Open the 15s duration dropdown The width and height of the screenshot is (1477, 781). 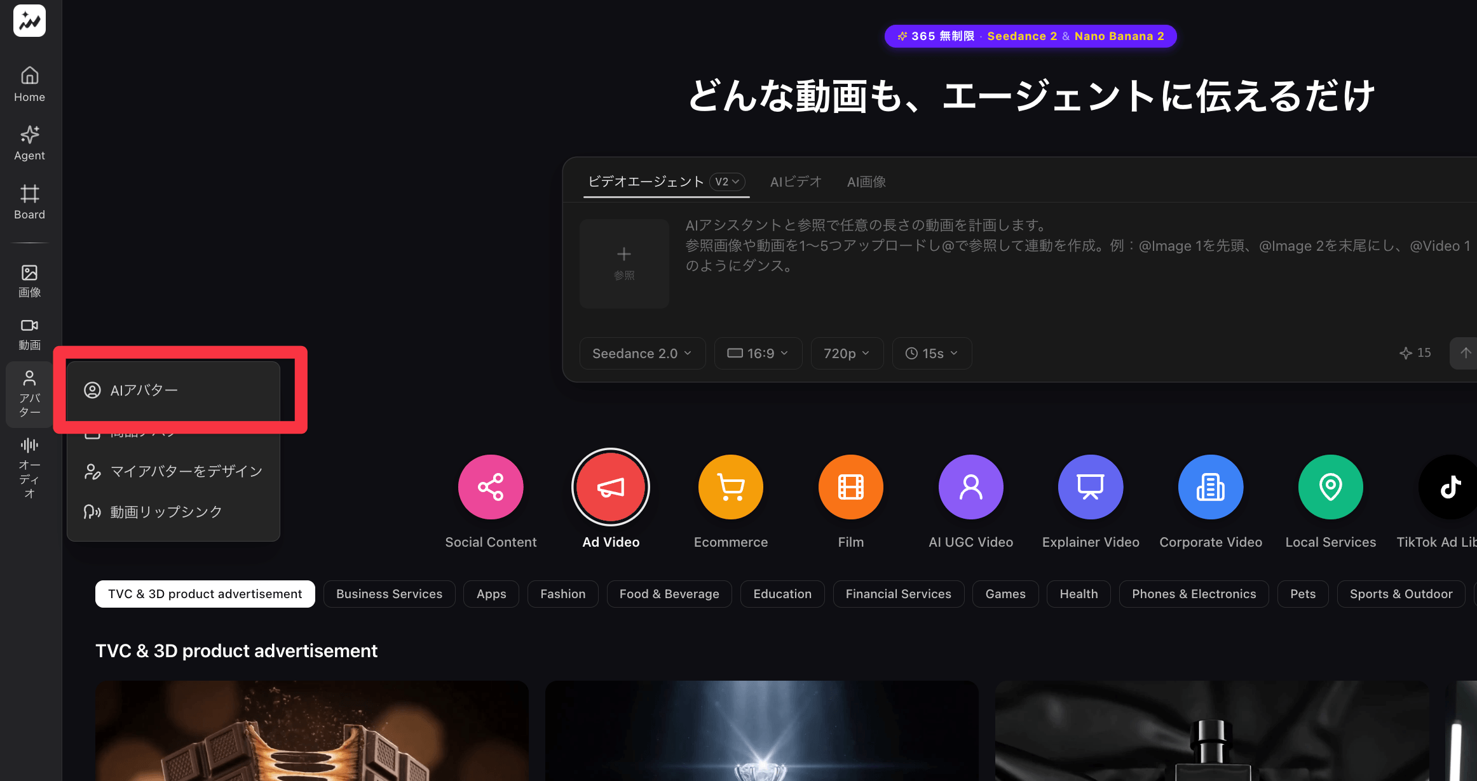coord(932,353)
